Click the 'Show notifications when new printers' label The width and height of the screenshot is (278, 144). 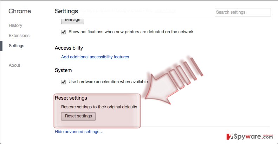pos(131,32)
